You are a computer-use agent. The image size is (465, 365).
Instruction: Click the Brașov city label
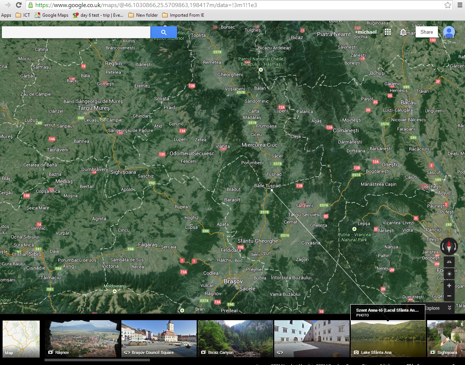tap(233, 281)
